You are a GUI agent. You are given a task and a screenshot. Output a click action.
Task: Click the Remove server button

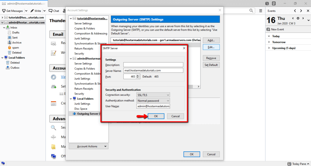[211, 58]
